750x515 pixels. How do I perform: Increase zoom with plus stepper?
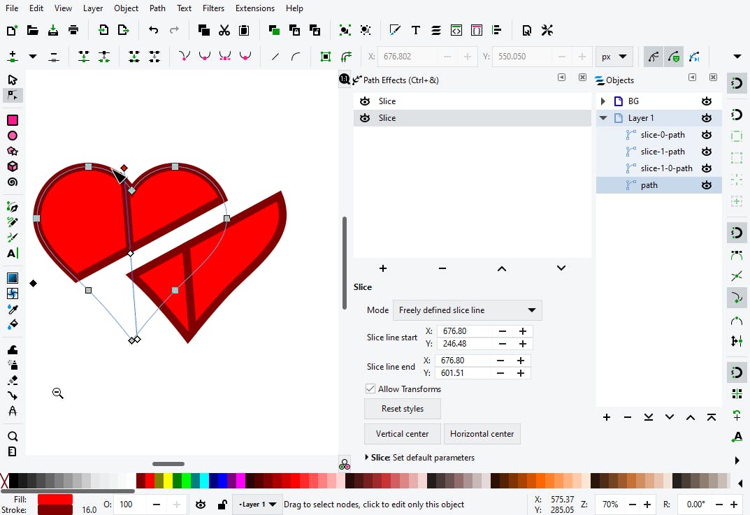click(x=647, y=505)
